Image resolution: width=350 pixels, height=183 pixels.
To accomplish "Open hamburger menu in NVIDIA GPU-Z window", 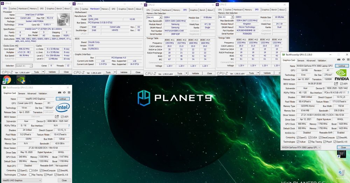I will pos(348,59).
